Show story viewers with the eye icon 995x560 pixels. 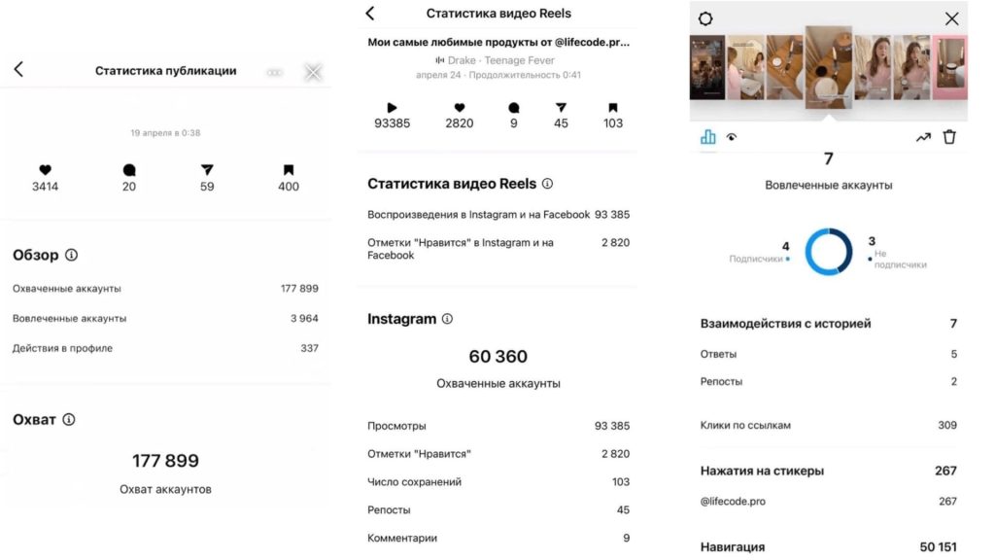click(734, 137)
